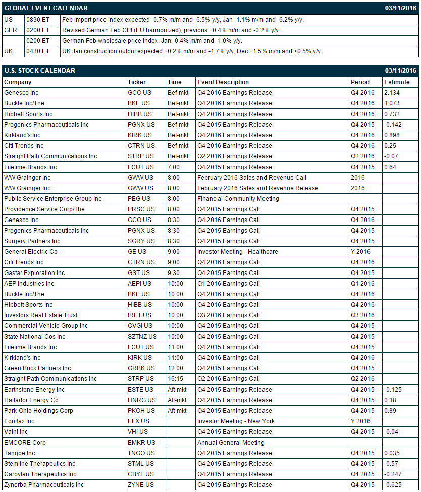Click the Citi Trends estimate value 0.25

point(390,146)
